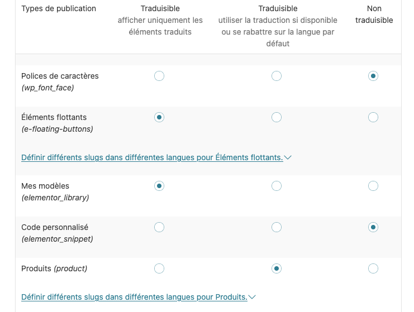Viewport: 414px width, 312px height.
Task: Expand chevron beside Éléments flottants slugs link
Action: [x=288, y=158]
